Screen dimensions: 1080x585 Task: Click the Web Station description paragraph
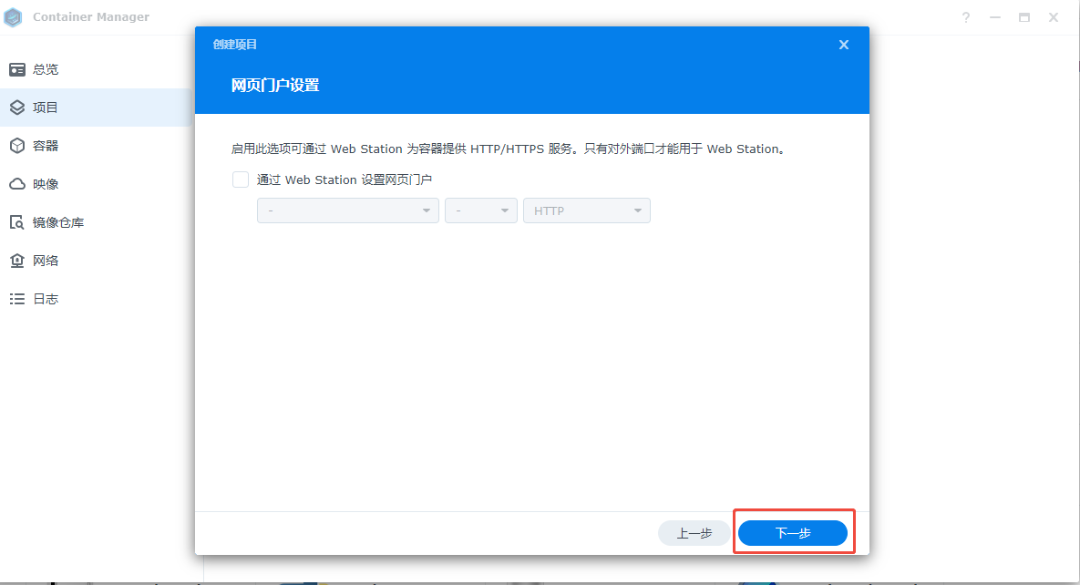(x=509, y=149)
